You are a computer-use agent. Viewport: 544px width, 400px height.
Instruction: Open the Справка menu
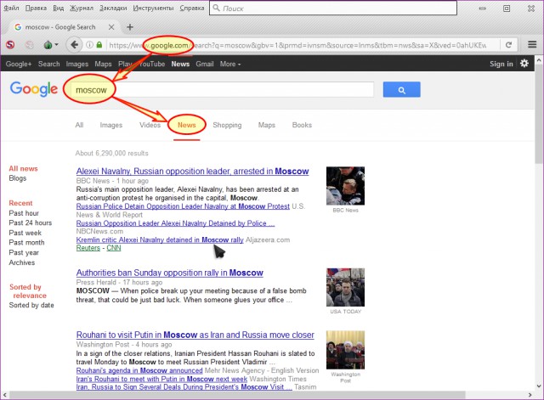[x=192, y=8]
